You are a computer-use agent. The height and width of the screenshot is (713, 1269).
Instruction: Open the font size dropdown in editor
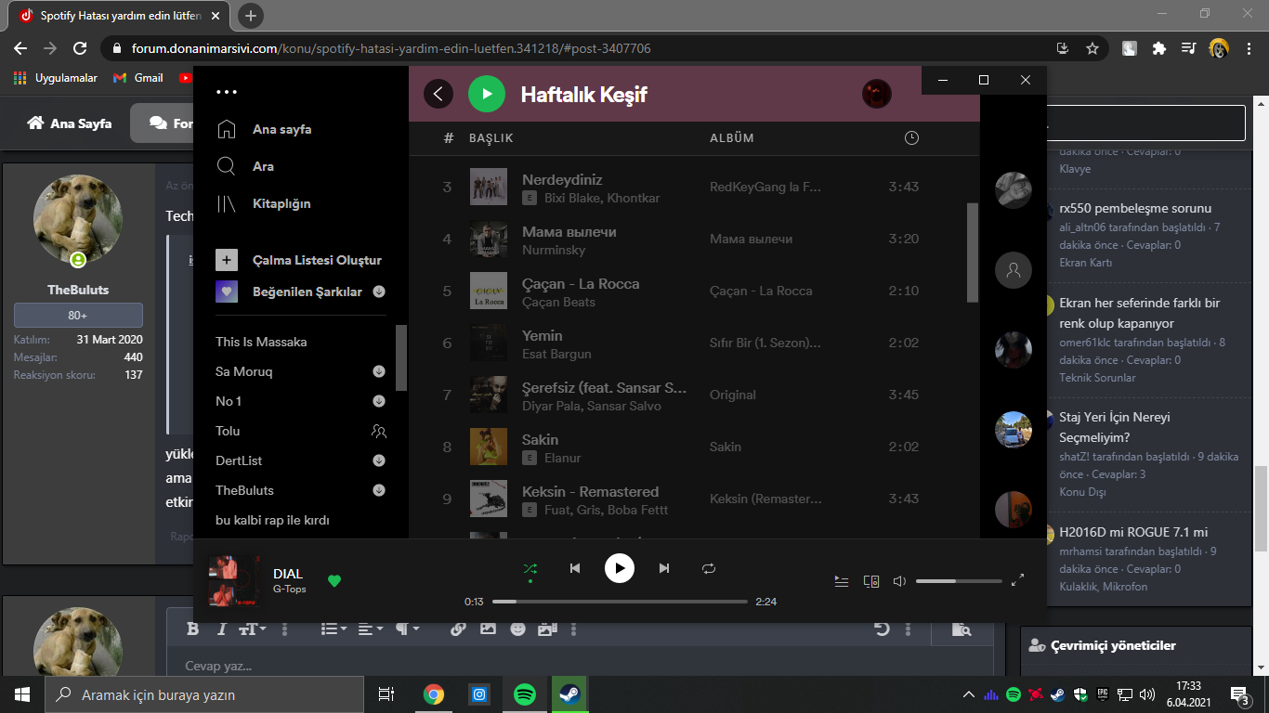coord(253,629)
